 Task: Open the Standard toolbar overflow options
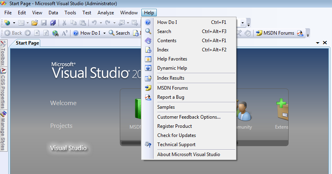[x=248, y=23]
